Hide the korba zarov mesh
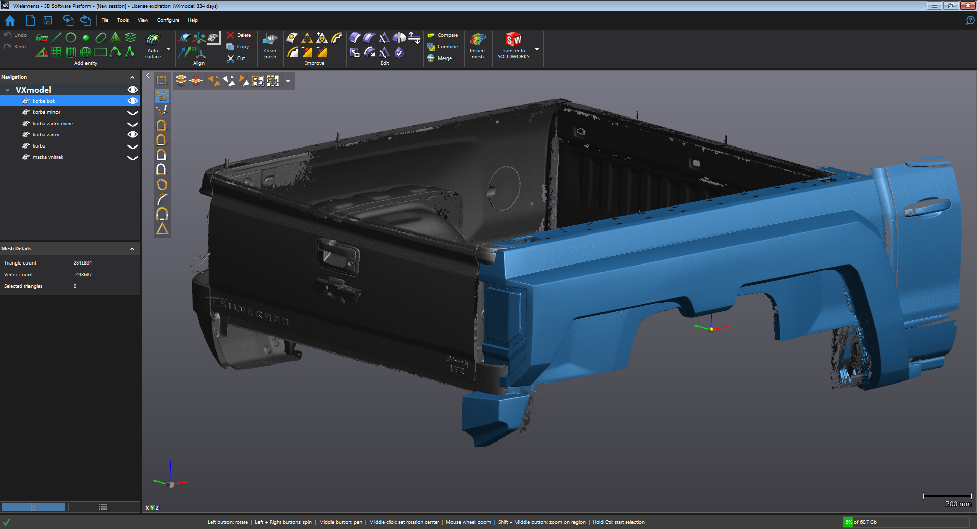Viewport: 977px width, 529px height. click(x=132, y=135)
